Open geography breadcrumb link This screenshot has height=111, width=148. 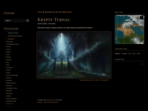click(49, 12)
